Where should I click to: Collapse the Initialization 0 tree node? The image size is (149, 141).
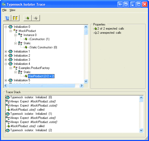pos(6,27)
